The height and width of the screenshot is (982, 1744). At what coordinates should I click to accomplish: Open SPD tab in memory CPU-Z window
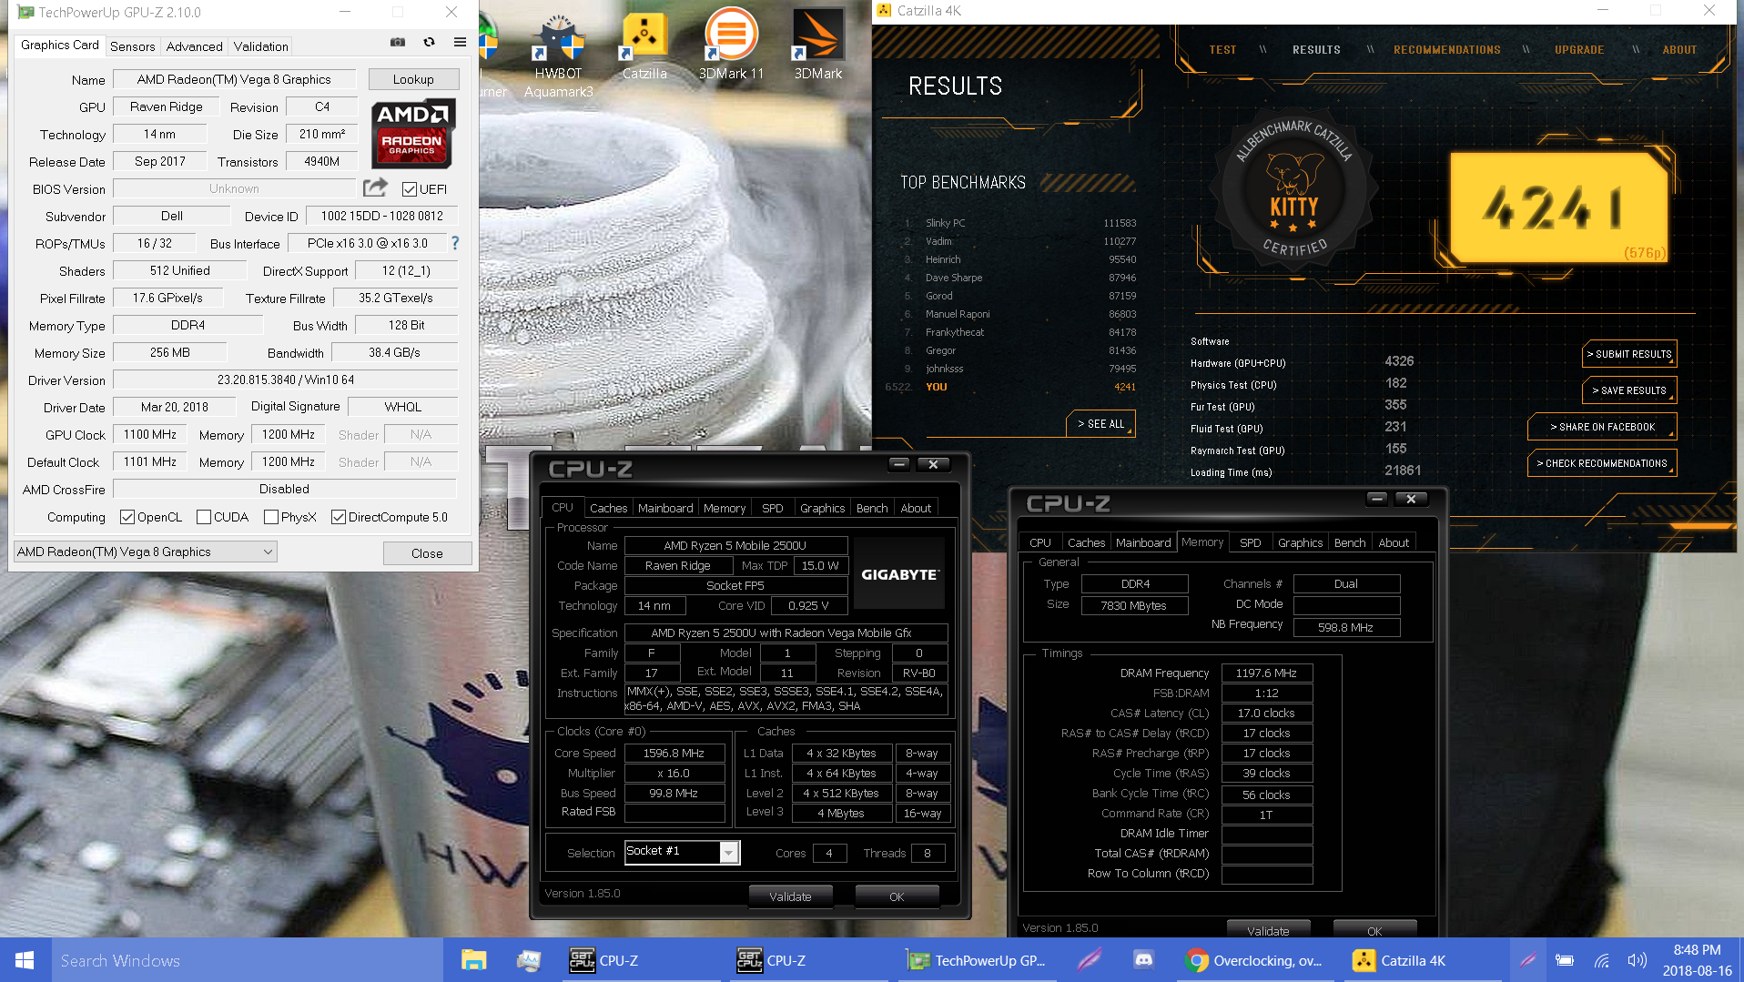tap(1250, 542)
